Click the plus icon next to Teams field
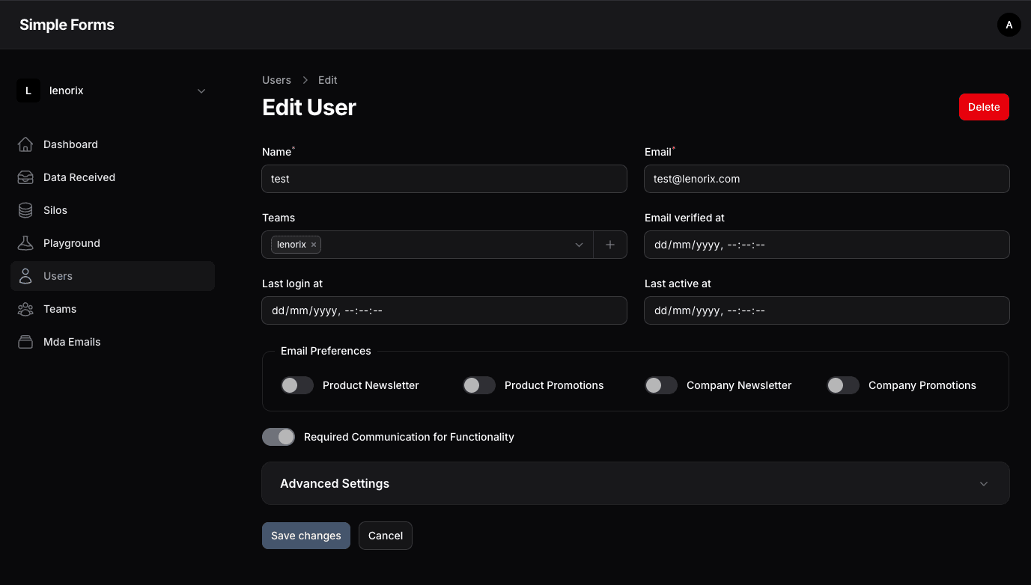 pos(610,245)
